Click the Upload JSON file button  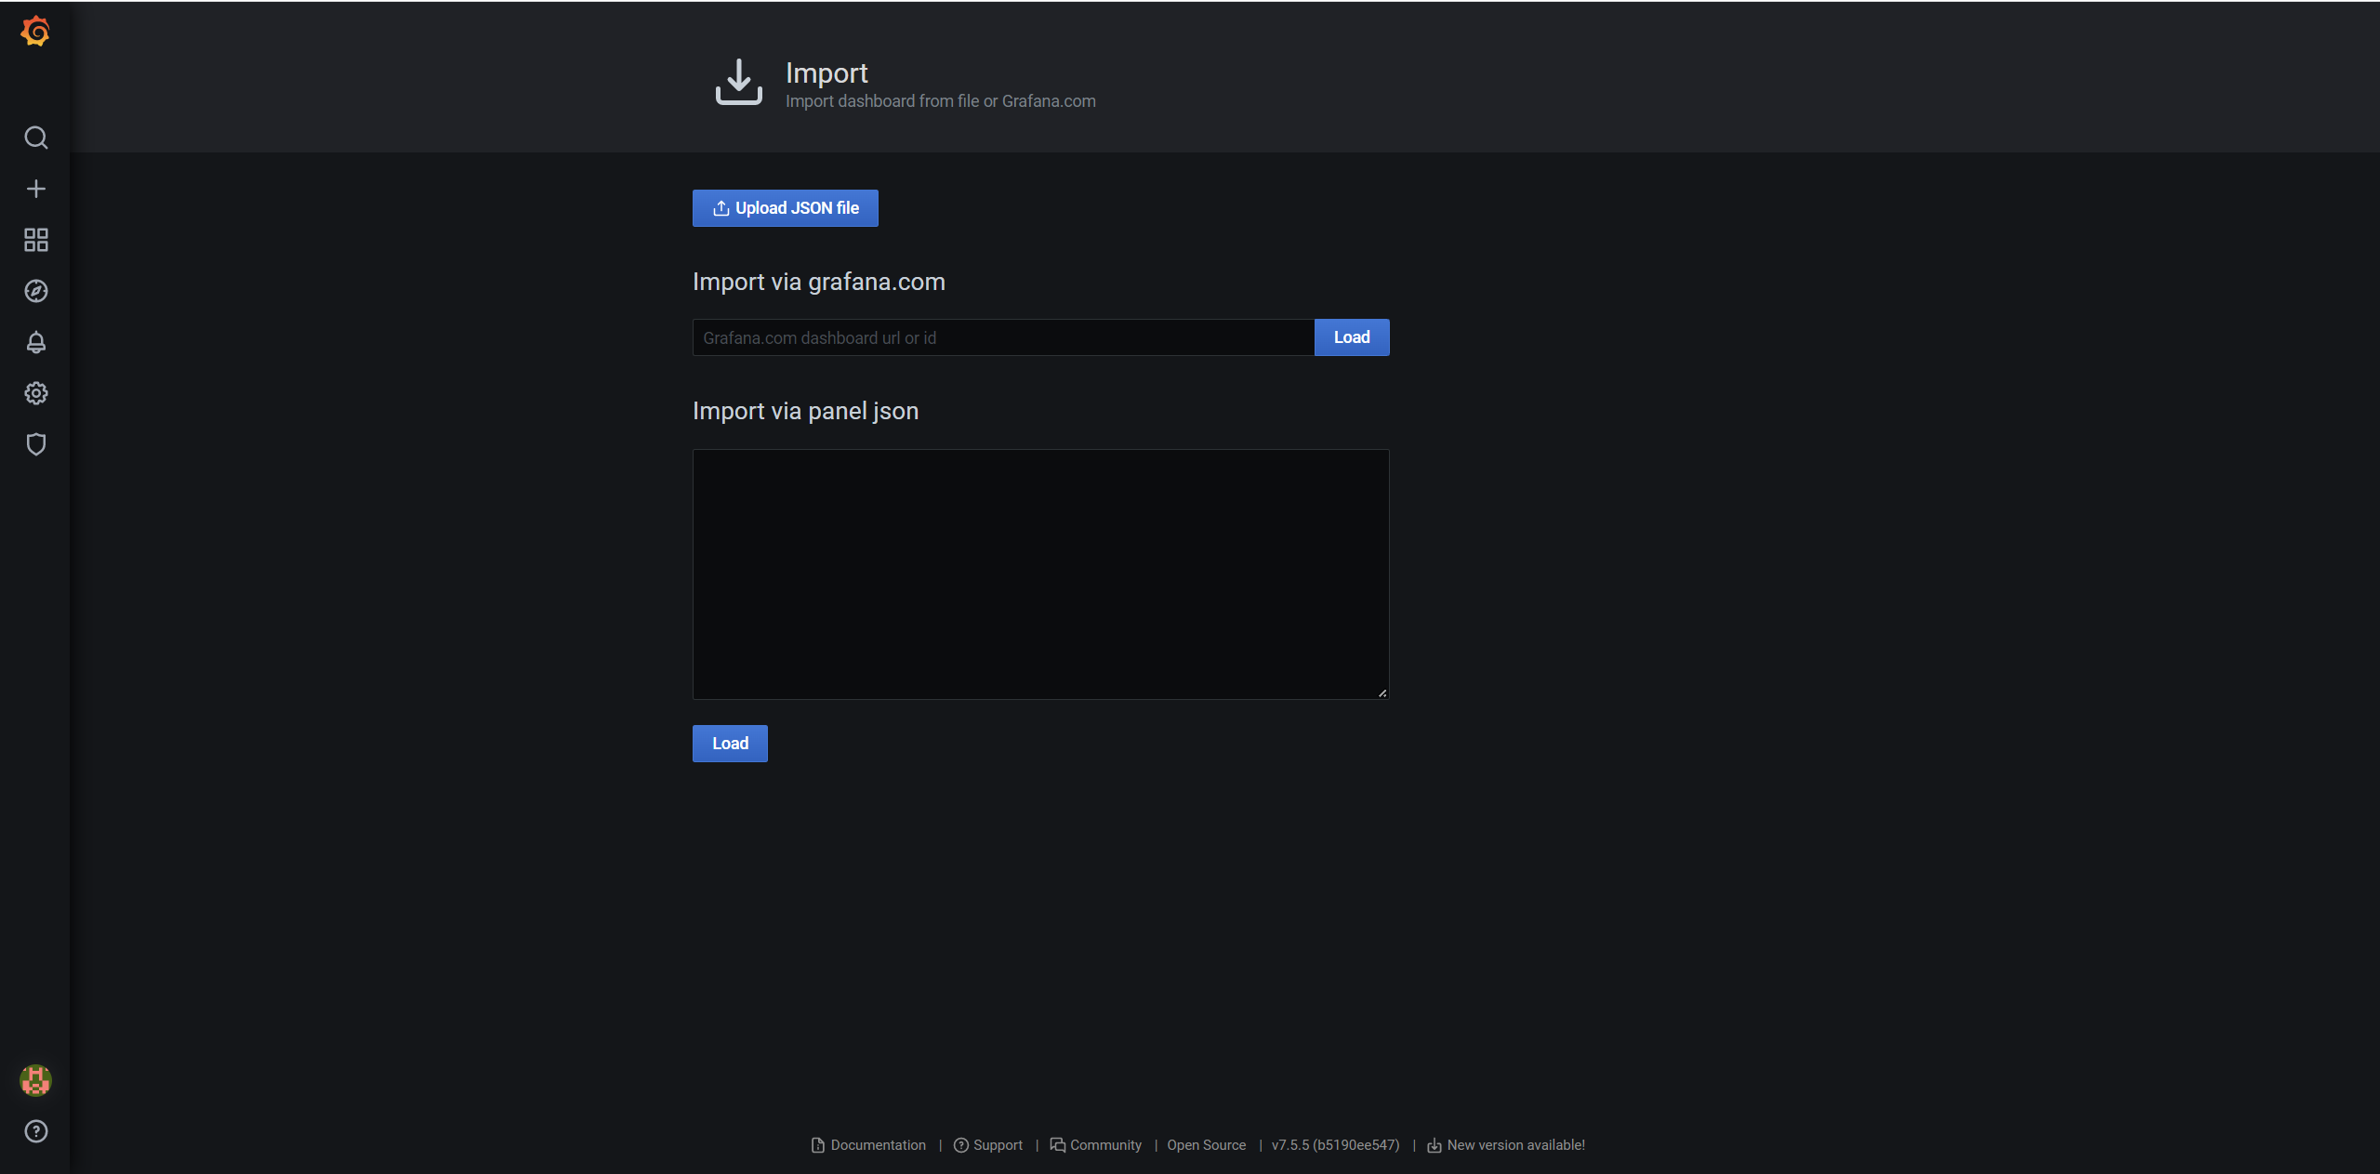tap(785, 208)
